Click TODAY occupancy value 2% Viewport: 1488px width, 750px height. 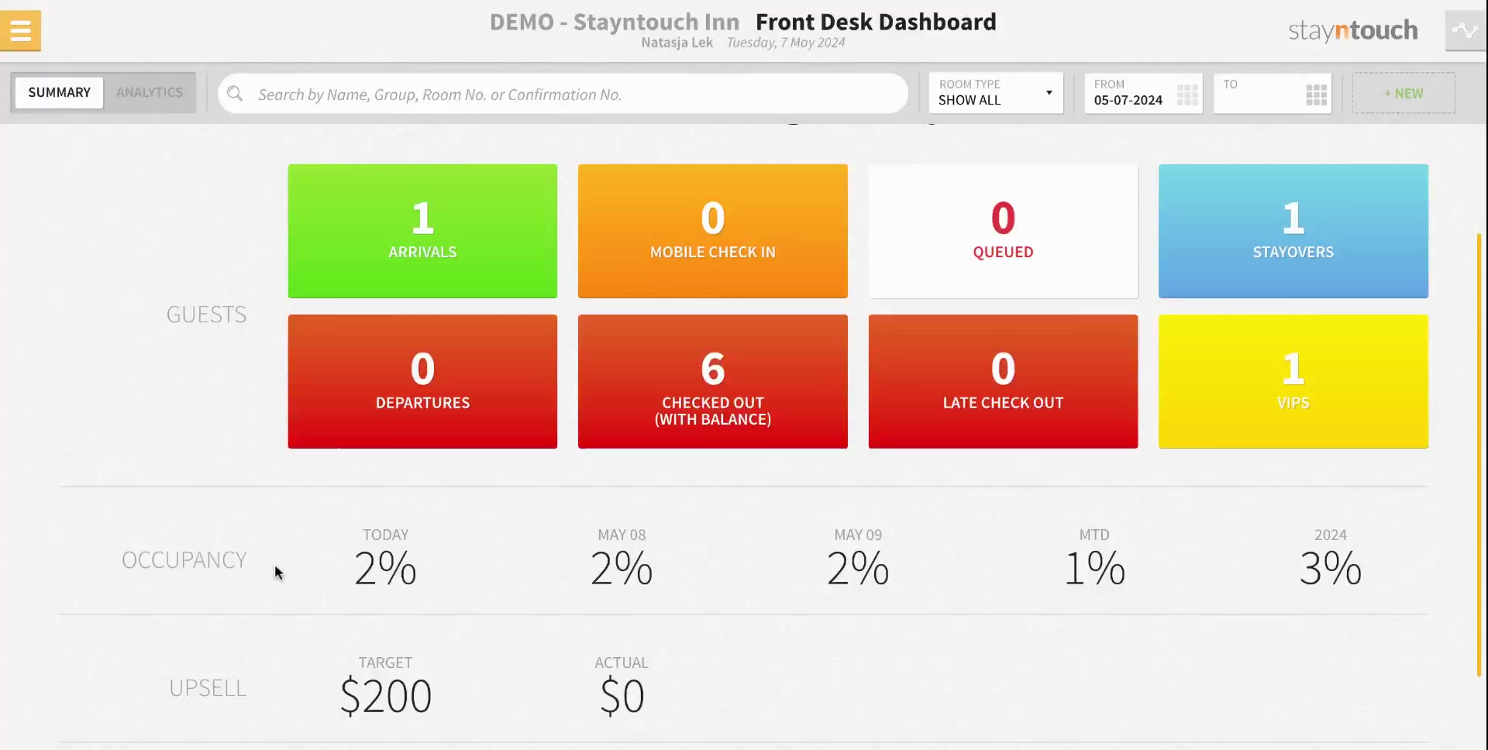pos(385,569)
